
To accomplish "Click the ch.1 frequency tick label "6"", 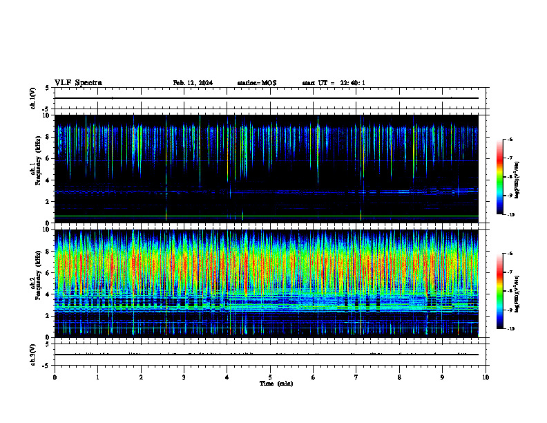I will 48,158.
